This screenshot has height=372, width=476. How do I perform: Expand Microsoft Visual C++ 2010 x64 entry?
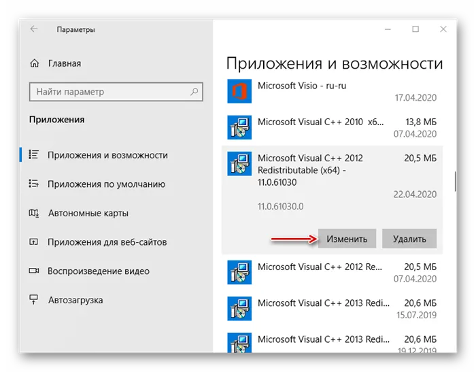click(x=333, y=128)
